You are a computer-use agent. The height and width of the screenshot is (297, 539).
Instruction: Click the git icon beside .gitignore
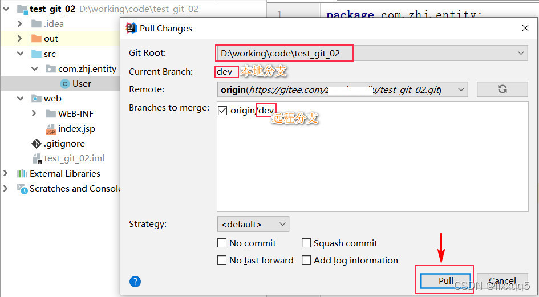(36, 143)
